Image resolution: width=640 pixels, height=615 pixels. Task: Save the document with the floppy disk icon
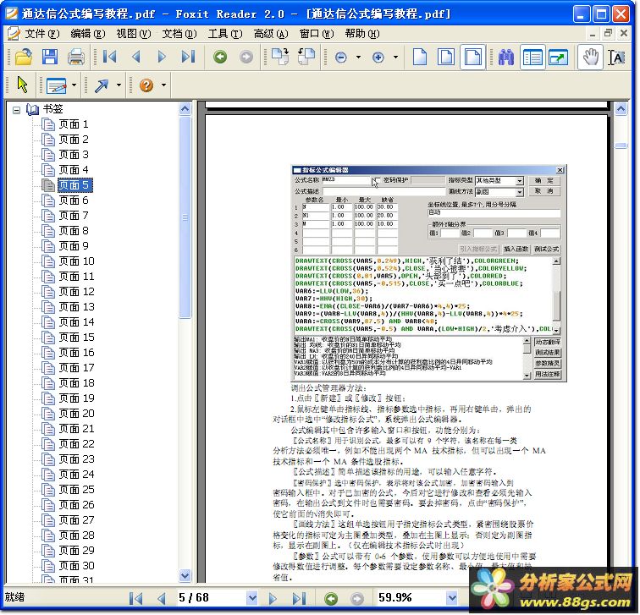[49, 57]
